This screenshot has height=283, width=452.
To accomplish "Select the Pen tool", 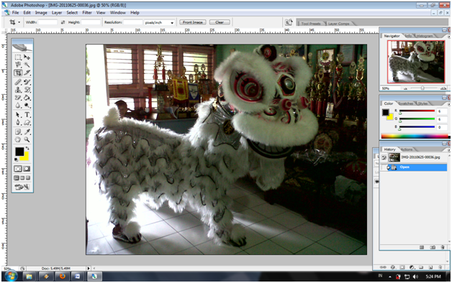I will click(18, 123).
